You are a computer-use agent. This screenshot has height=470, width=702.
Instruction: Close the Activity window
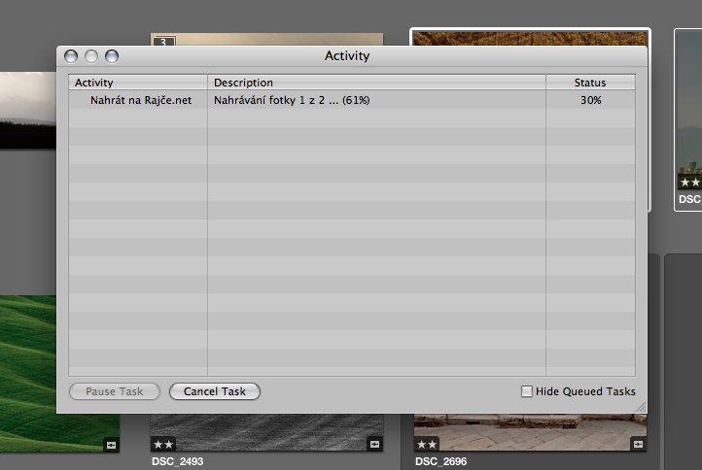[x=71, y=56]
